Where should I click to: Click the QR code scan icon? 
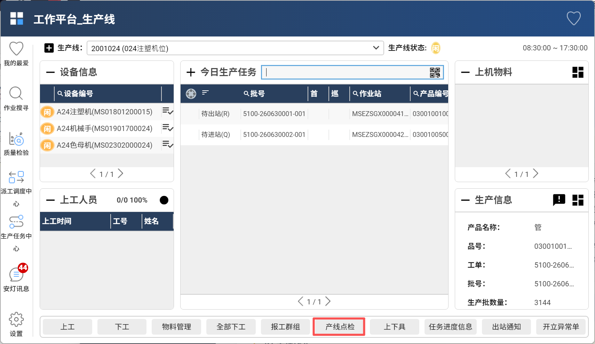click(435, 72)
